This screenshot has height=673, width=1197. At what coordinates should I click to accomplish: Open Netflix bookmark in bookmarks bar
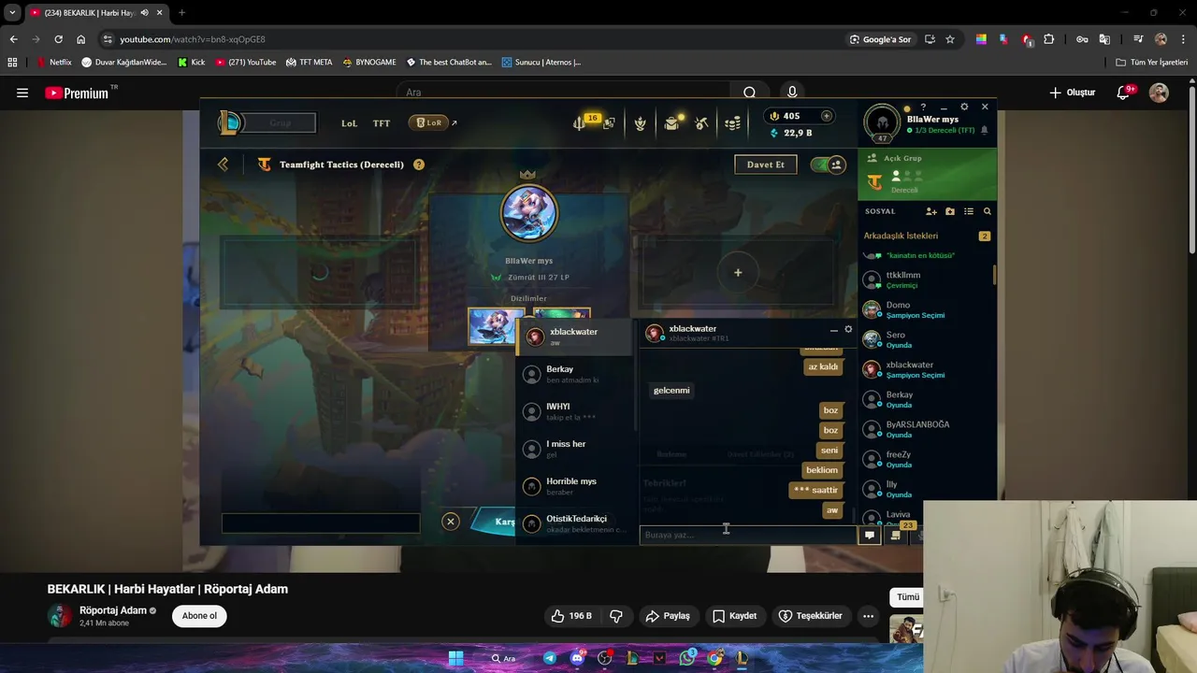coord(53,63)
